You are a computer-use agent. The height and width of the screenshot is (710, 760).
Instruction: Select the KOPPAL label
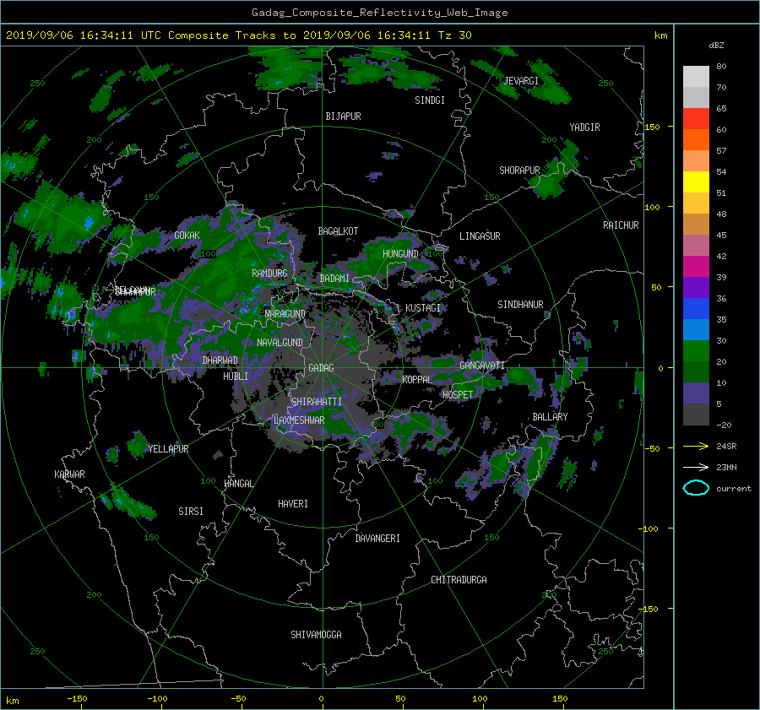pos(417,379)
